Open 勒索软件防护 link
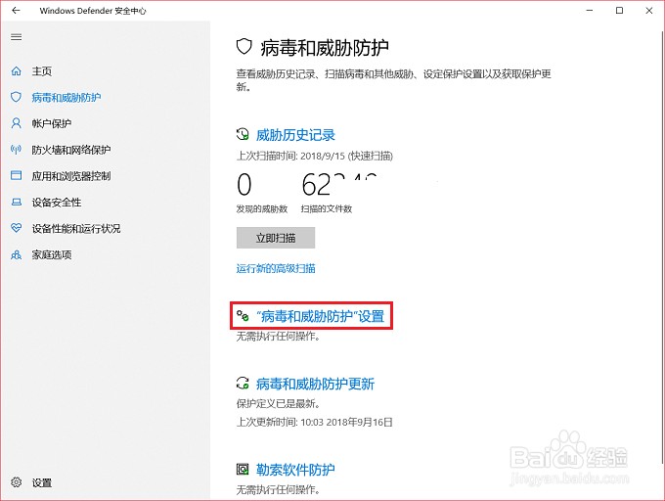This screenshot has width=665, height=501. point(295,470)
